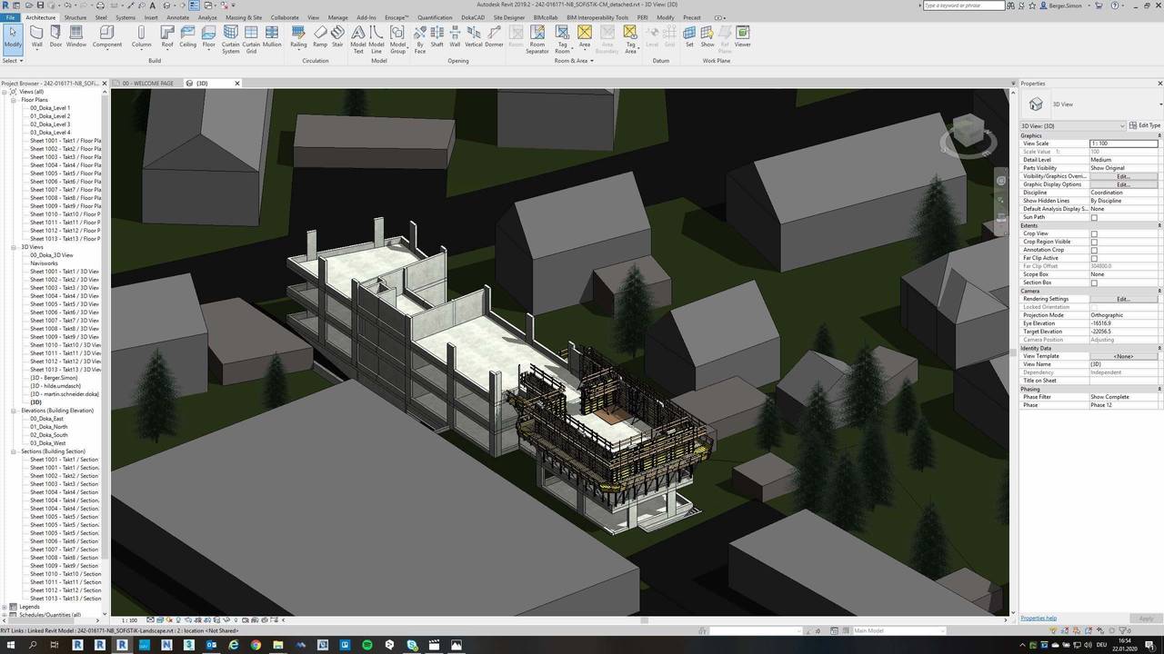Expand the Legends node in Project Browser

(x=5, y=607)
